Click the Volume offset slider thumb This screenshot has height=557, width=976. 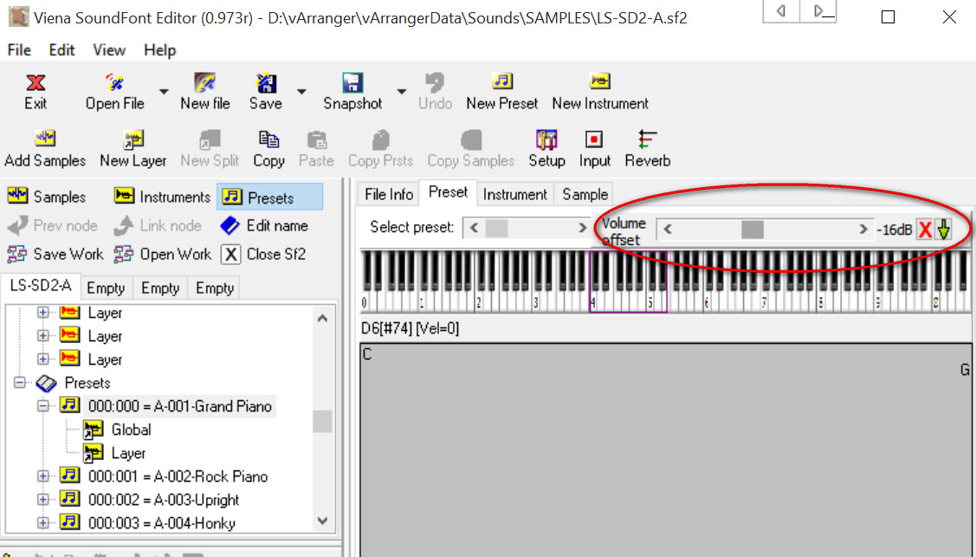(753, 229)
